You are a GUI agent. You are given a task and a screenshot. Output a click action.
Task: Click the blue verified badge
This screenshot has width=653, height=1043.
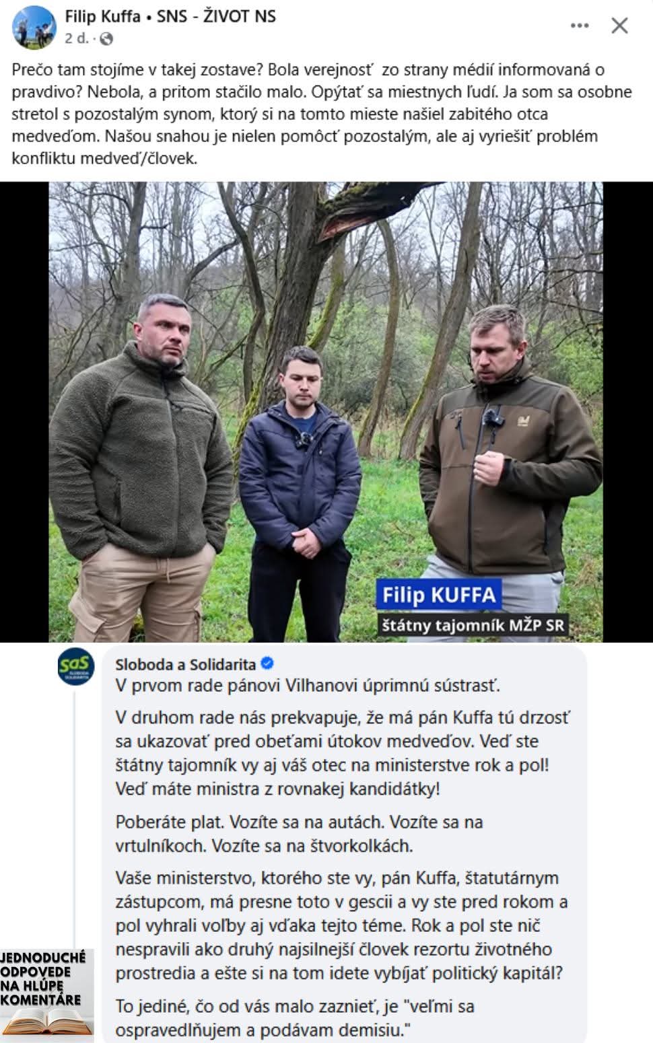tap(267, 664)
